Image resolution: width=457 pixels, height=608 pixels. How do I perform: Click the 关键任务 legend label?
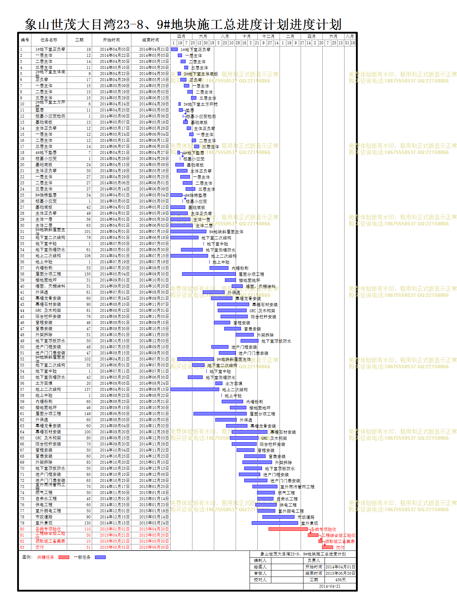[46, 557]
